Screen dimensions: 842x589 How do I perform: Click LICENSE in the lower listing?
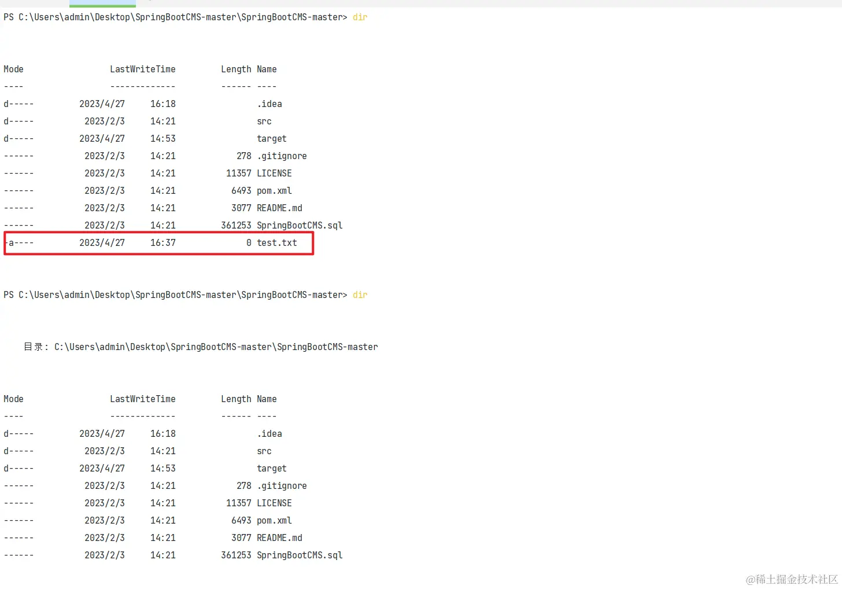pyautogui.click(x=274, y=503)
